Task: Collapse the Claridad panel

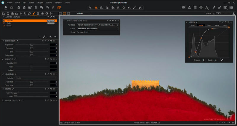Action: click(x=3, y=74)
